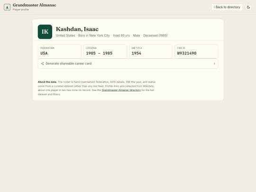Viewport: 256px width, 192px height.
Task: Click the Grandmaster Almanac chess logo icon
Action: (x=7, y=7)
